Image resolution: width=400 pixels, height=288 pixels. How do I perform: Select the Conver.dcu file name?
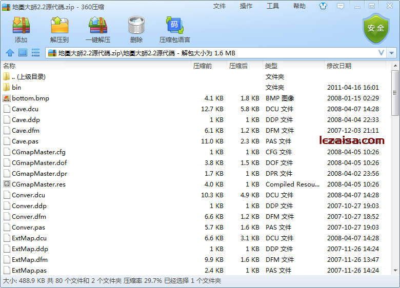tap(28, 195)
